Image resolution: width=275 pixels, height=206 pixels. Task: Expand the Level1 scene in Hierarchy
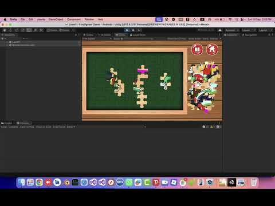coord(7,42)
